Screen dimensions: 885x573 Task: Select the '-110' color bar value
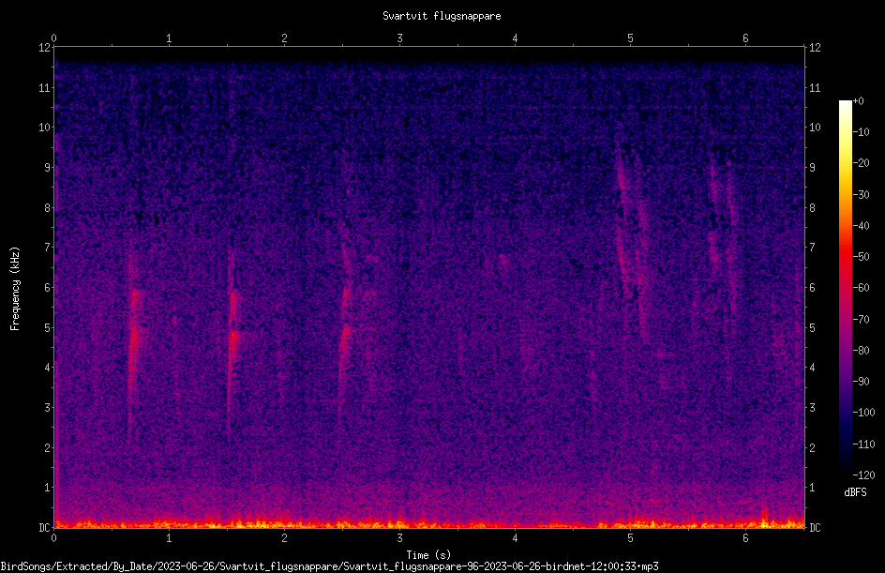pos(864,445)
